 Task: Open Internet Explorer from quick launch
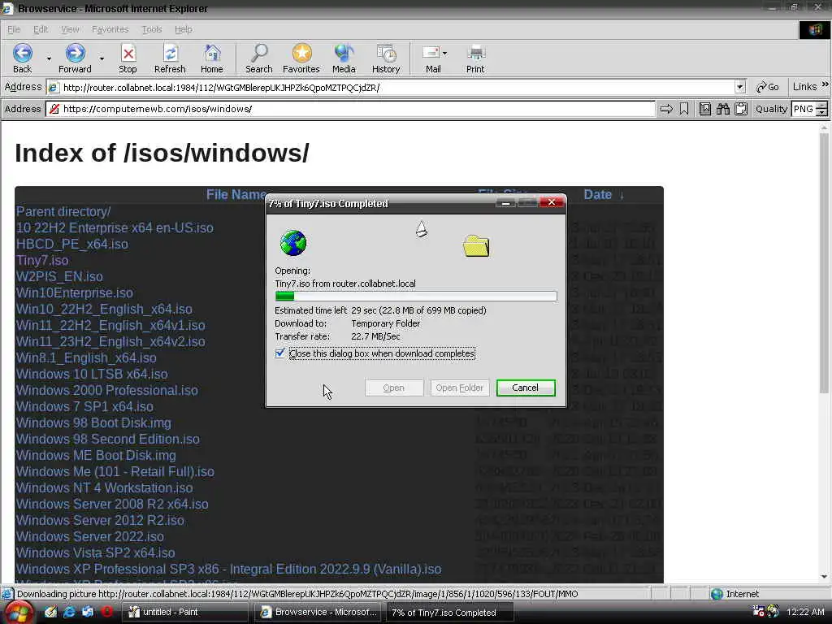[x=70, y=612]
